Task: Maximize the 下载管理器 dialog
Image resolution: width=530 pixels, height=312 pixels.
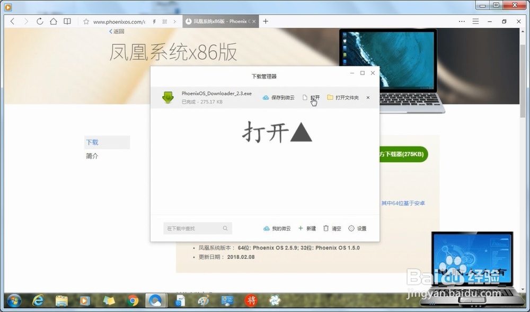Action: (x=363, y=73)
